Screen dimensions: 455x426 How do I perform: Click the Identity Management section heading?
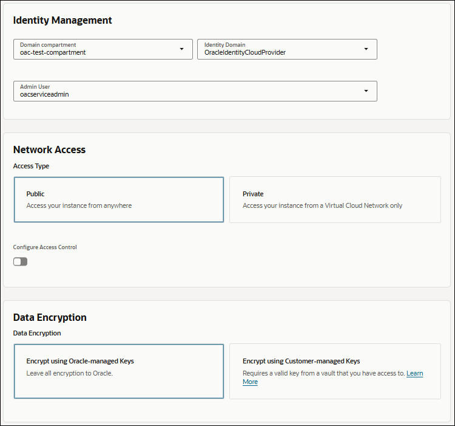[x=62, y=20]
